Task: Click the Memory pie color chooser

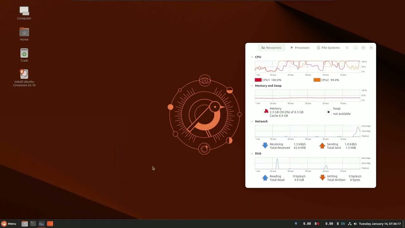Action: click(x=266, y=111)
